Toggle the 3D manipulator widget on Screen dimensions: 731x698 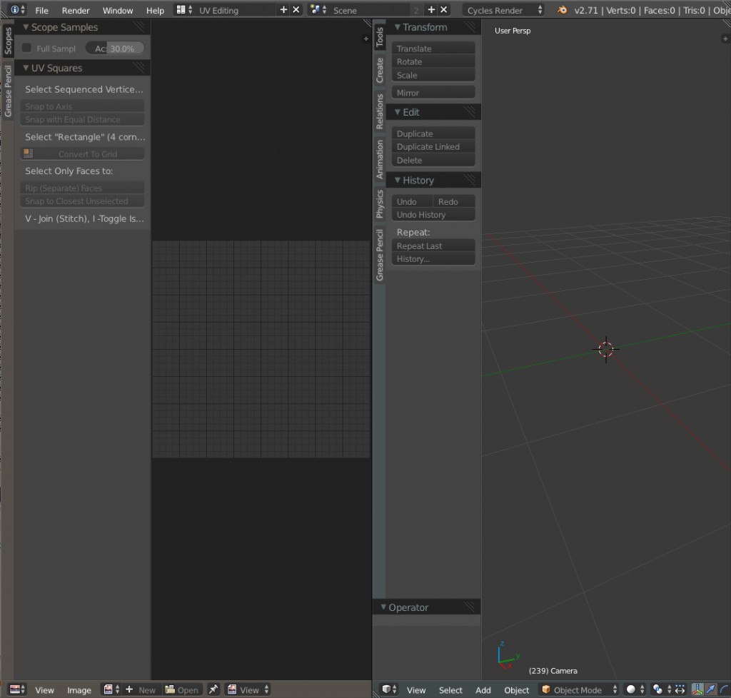coord(697,689)
